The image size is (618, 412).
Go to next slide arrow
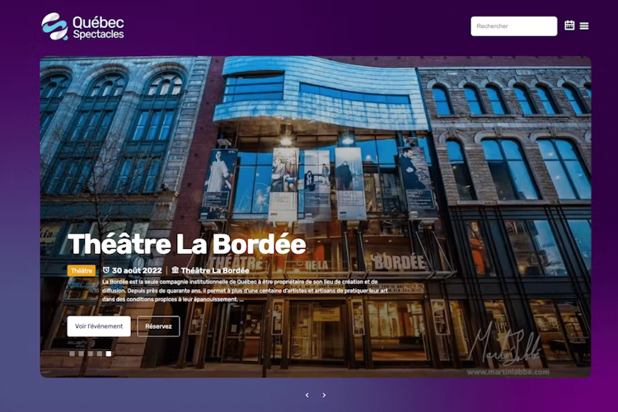(x=324, y=395)
